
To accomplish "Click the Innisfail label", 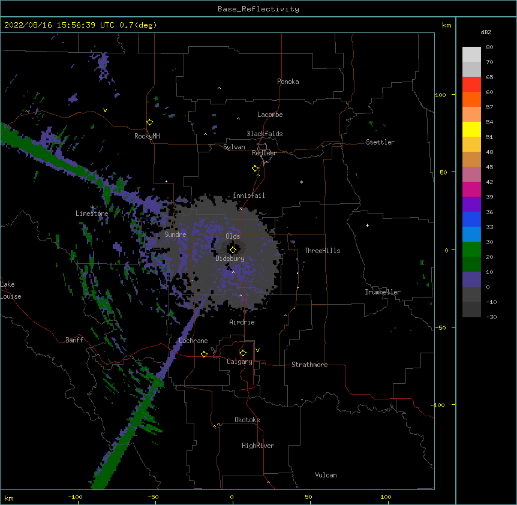I will (x=249, y=196).
